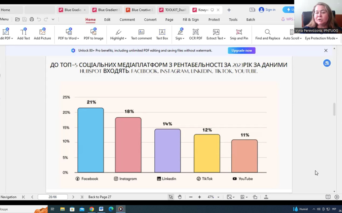Image resolution: width=342 pixels, height=213 pixels.
Task: Toggle the reading mode book icon
Action: [x=328, y=197]
